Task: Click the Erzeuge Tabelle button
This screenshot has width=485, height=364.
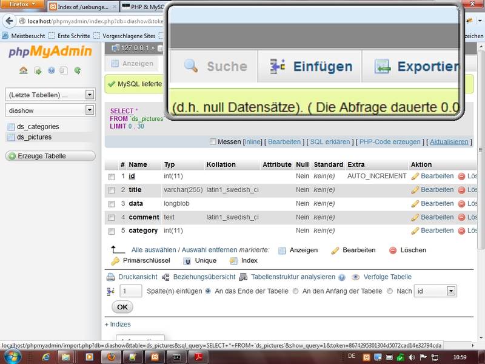Action: coord(50,156)
